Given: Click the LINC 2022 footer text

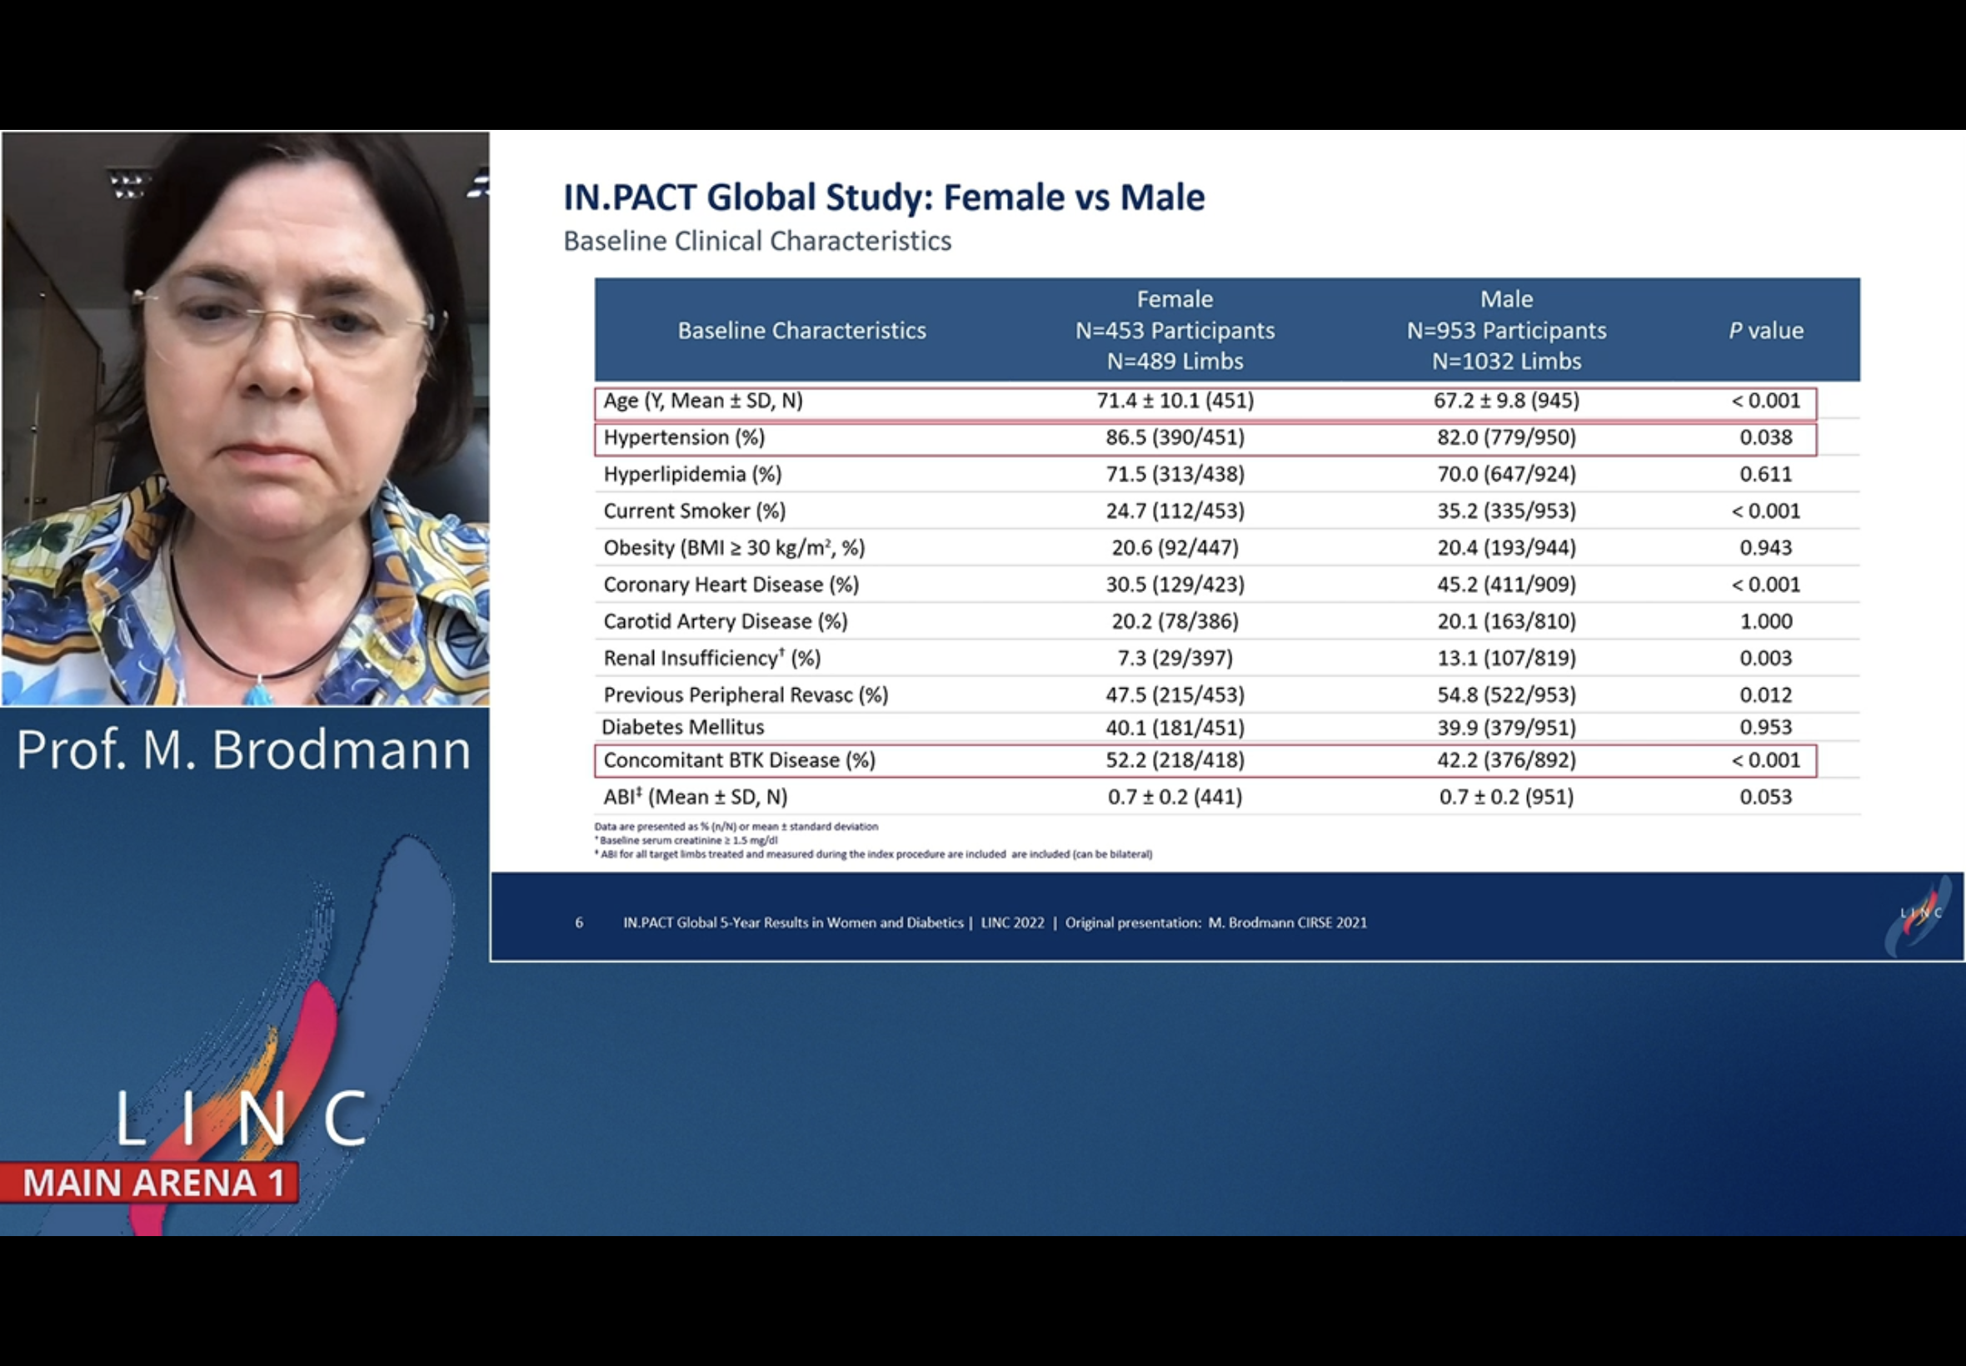Looking at the screenshot, I should [1011, 923].
